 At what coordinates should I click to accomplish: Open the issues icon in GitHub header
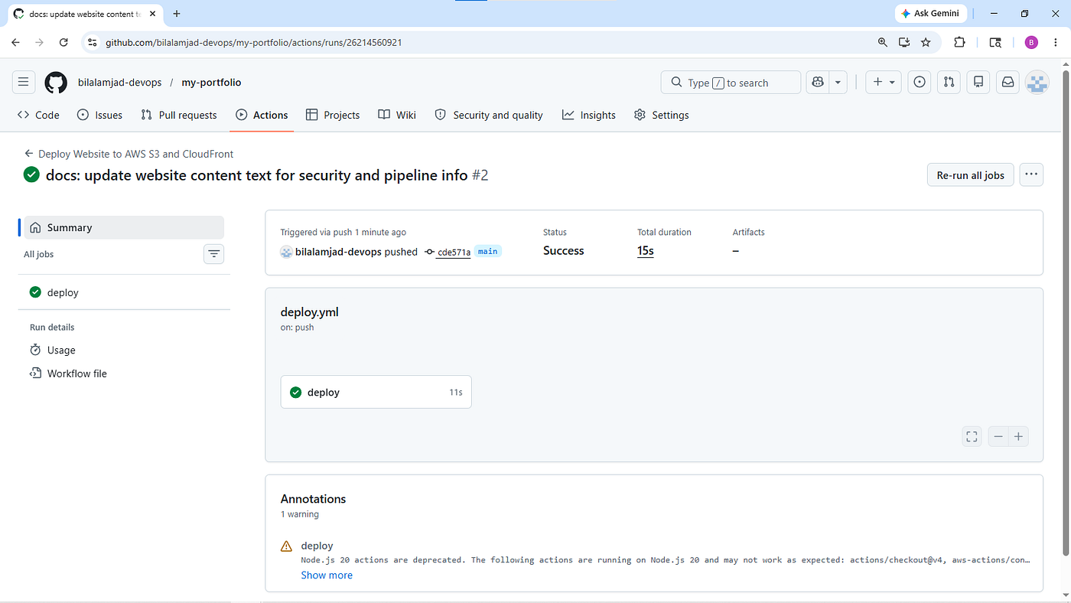tap(920, 83)
